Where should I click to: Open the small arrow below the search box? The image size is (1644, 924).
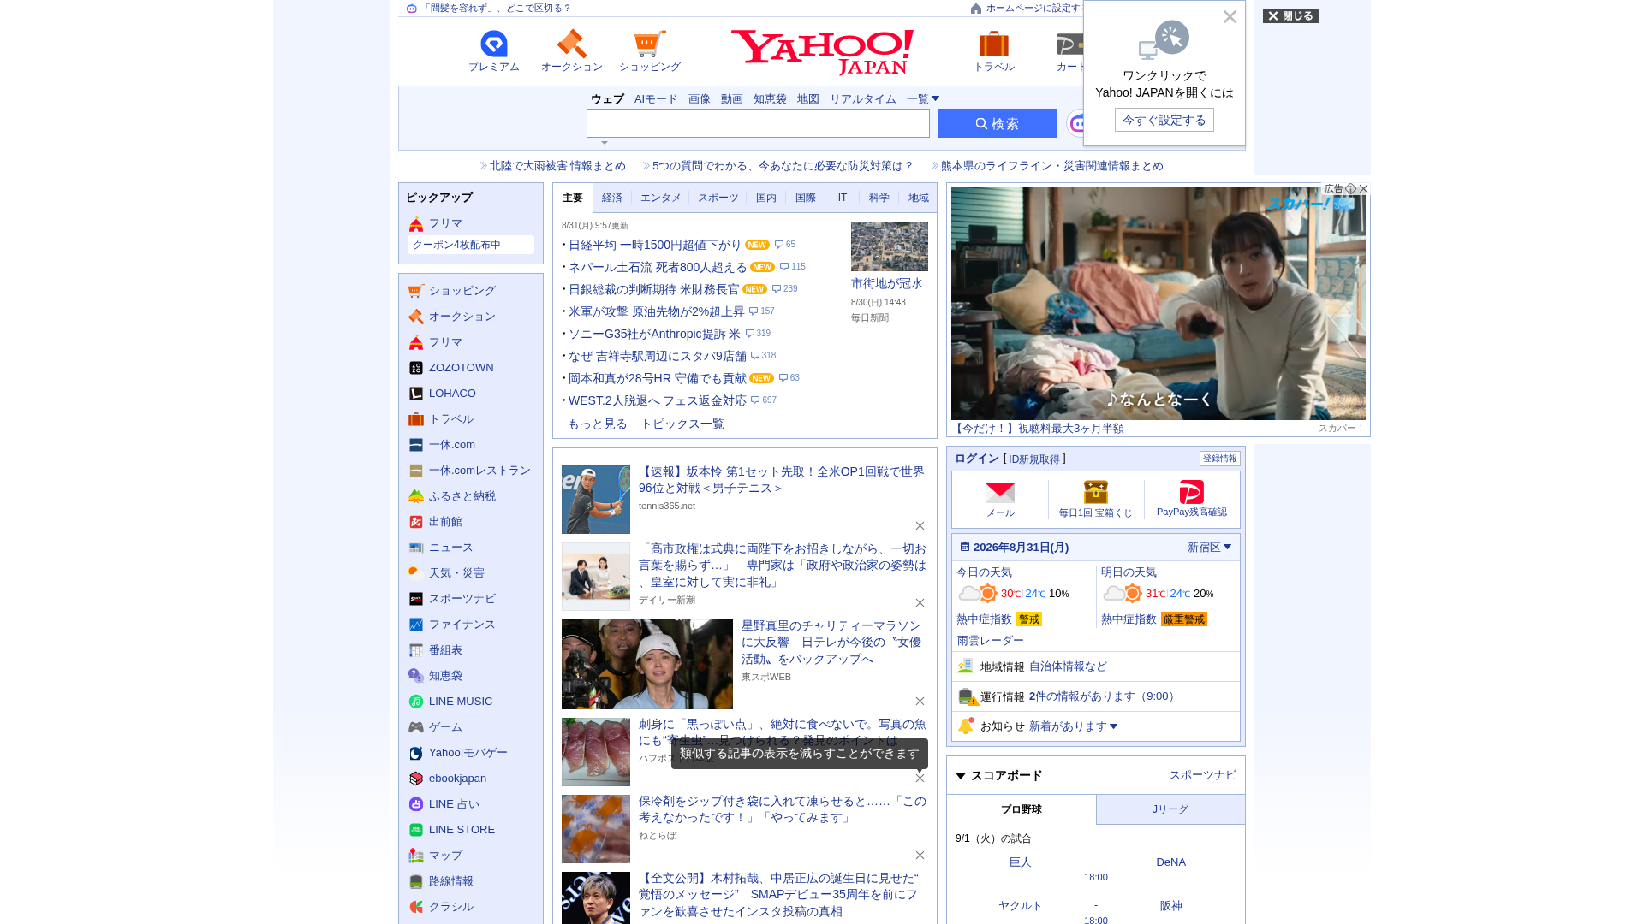point(605,143)
